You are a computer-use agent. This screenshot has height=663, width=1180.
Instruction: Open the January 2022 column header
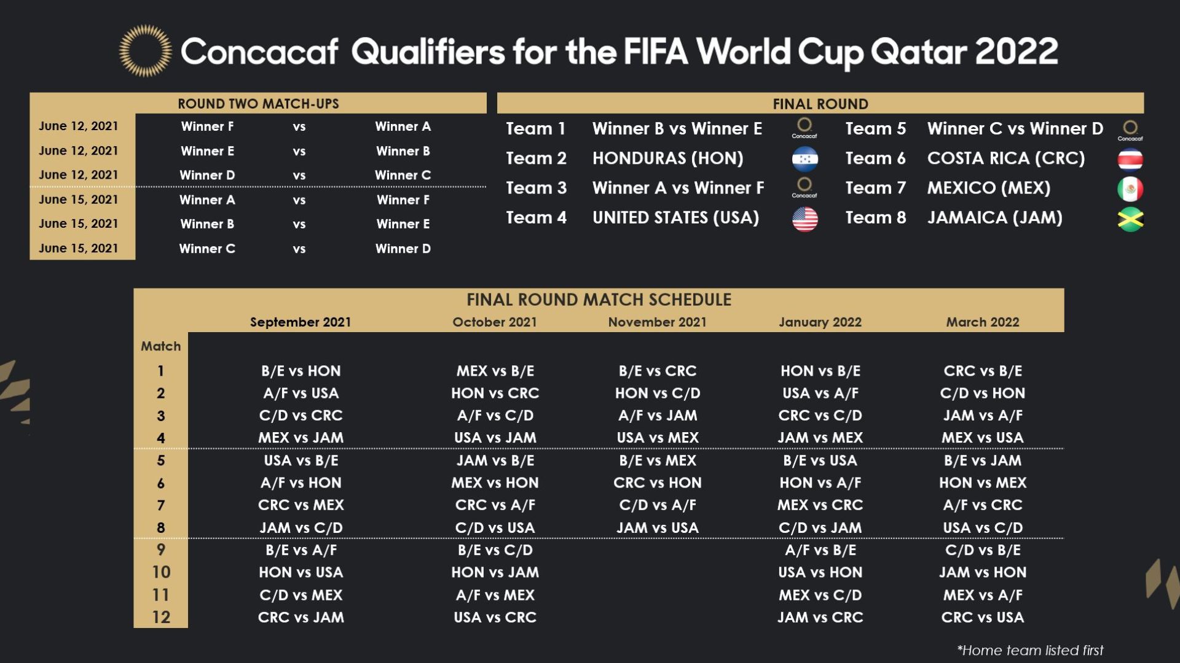point(820,322)
